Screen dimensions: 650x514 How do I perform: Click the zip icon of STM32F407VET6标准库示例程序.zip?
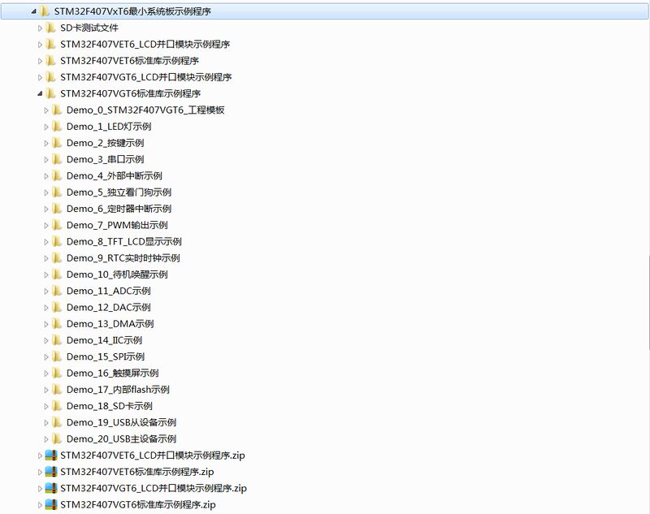51,472
